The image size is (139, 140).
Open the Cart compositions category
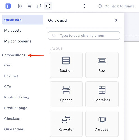8,65
